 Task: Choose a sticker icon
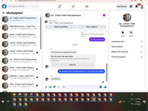click(x=54, y=87)
